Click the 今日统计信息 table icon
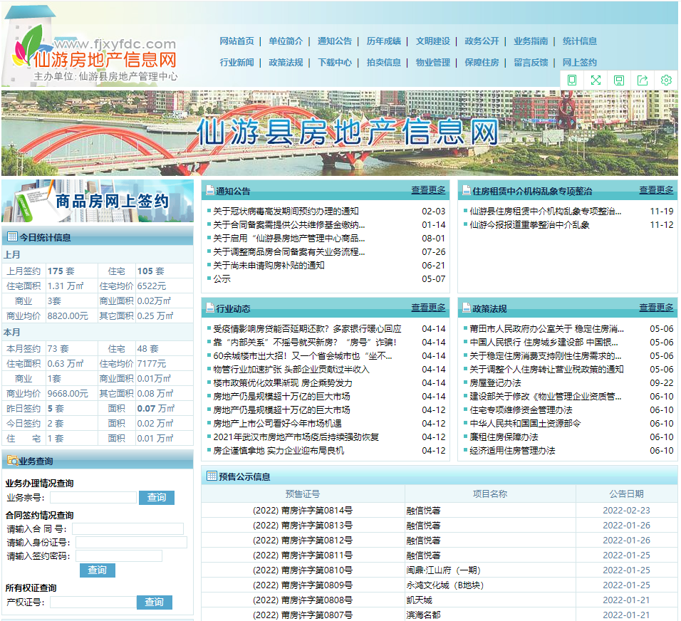The image size is (681, 621). pos(12,237)
